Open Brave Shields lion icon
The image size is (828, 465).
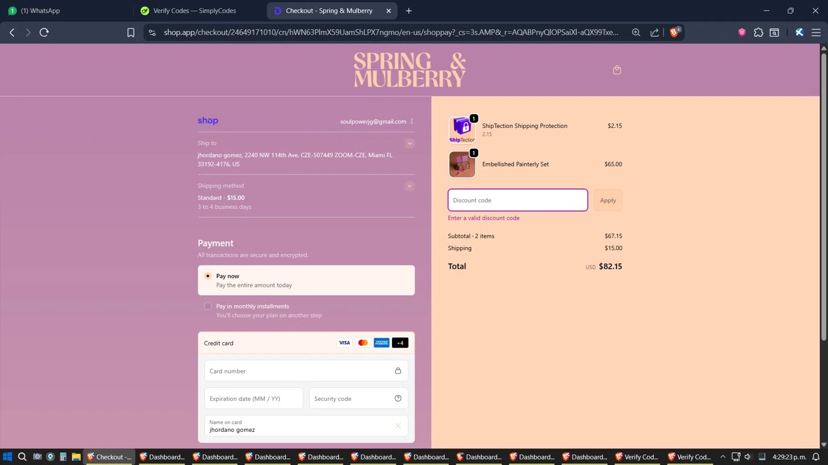[674, 33]
